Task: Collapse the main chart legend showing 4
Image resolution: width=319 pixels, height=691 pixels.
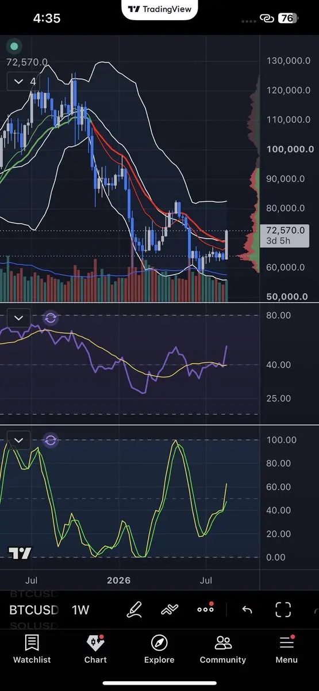Action: click(24, 82)
